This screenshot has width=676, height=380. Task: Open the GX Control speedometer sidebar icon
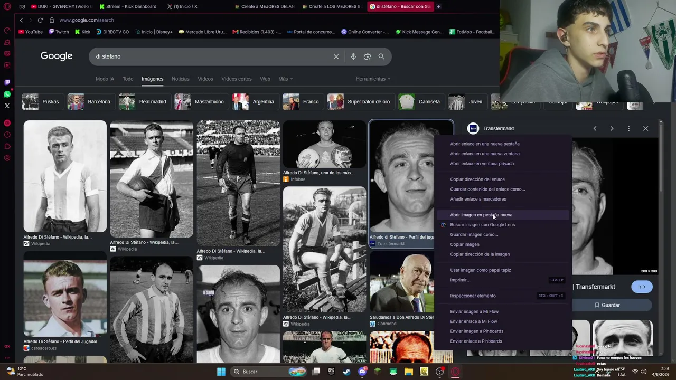coord(7,31)
